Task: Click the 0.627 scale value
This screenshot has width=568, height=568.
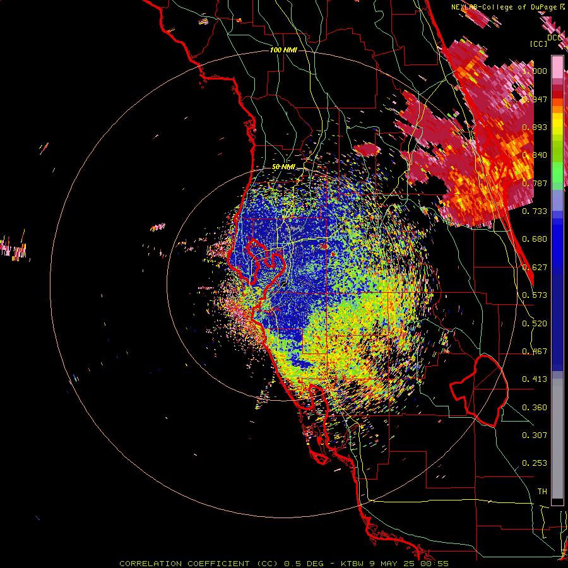Action: click(x=535, y=268)
